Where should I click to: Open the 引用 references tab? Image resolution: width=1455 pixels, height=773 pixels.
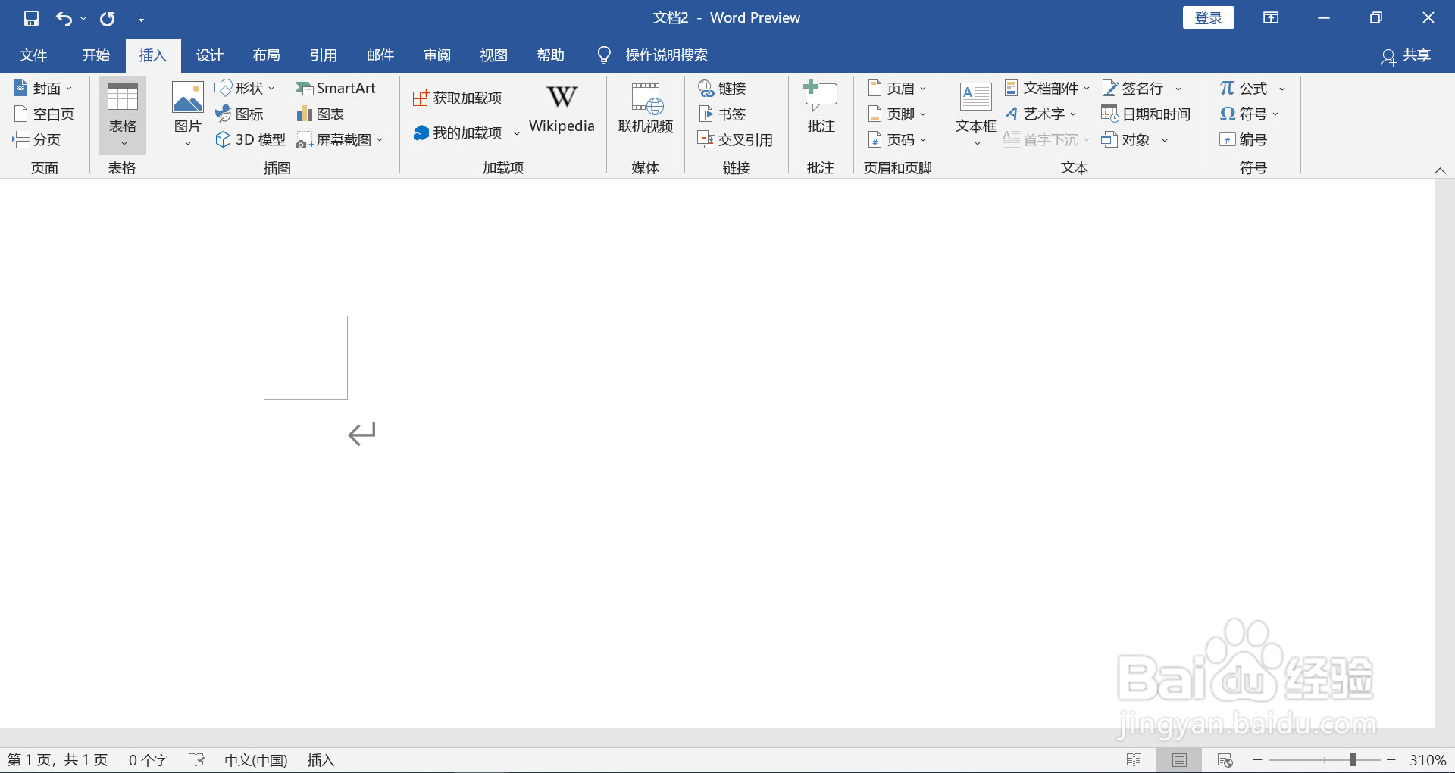323,55
